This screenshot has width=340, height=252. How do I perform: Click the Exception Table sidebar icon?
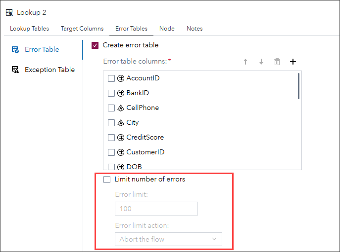click(x=15, y=70)
